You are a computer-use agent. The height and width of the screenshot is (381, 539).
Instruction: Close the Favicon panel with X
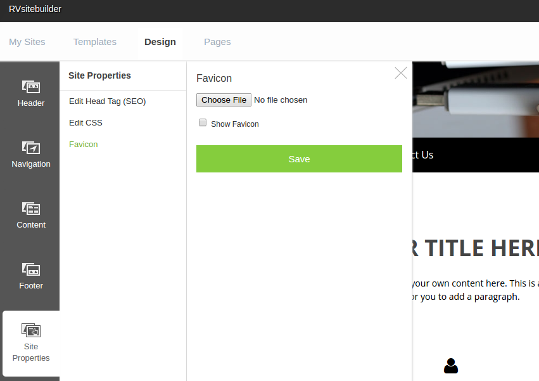(400, 73)
